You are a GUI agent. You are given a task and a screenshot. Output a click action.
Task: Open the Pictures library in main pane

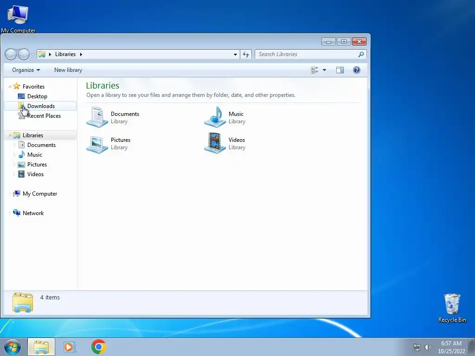[x=109, y=143]
